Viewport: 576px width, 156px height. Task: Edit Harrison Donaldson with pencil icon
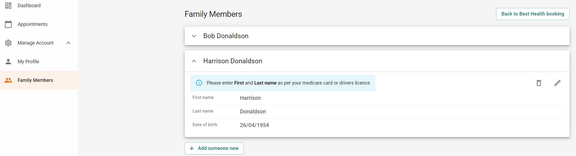point(558,83)
